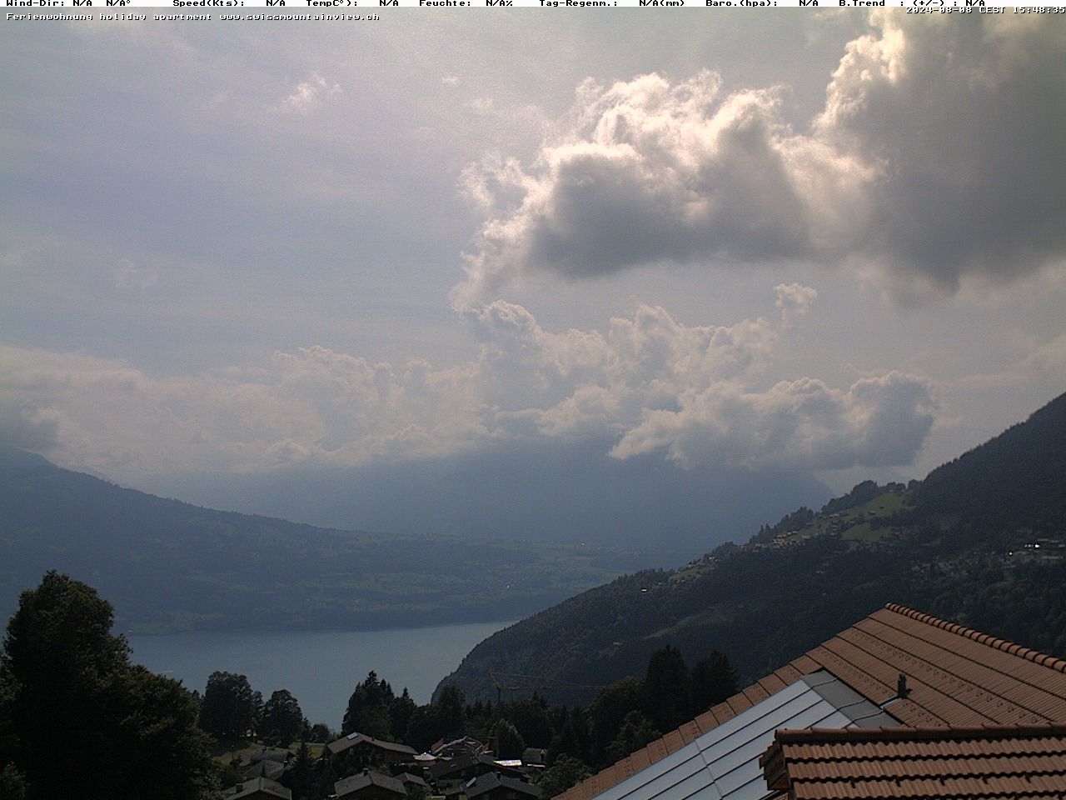The height and width of the screenshot is (800, 1066).
Task: Click the 'Ferienwohnung' overlay word
Action: 49,16
